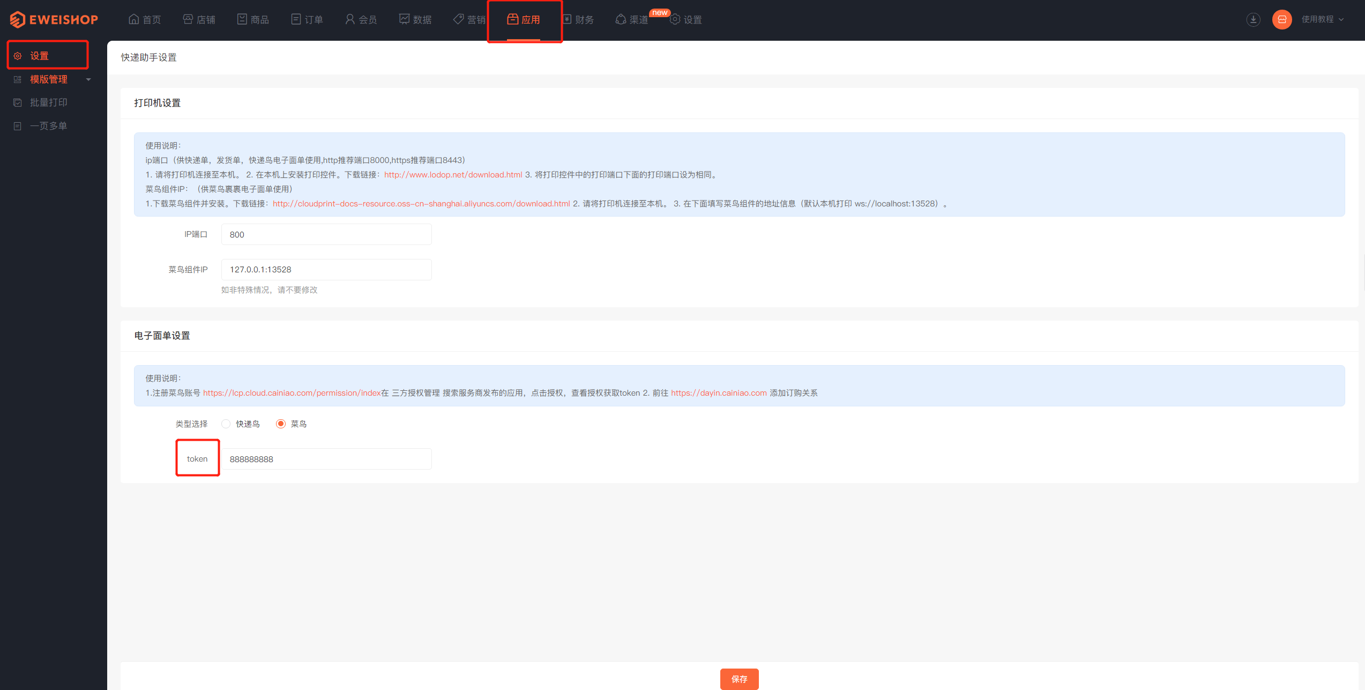Click the 订单 document icon
The height and width of the screenshot is (690, 1365).
tap(296, 19)
